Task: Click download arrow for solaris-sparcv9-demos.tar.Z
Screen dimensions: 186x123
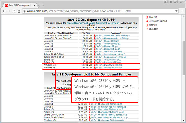Action: (x=90, y=115)
